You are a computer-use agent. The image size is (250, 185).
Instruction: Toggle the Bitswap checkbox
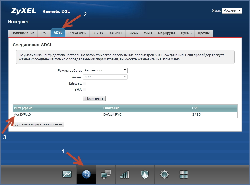tap(85, 83)
